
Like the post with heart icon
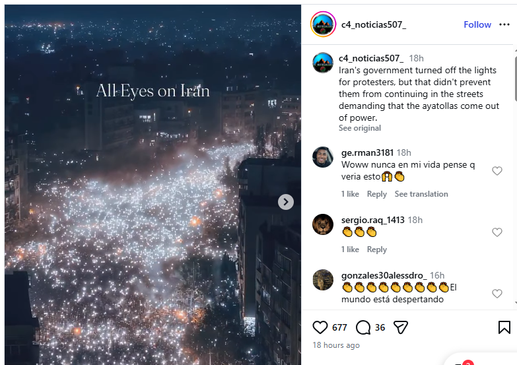coord(320,327)
